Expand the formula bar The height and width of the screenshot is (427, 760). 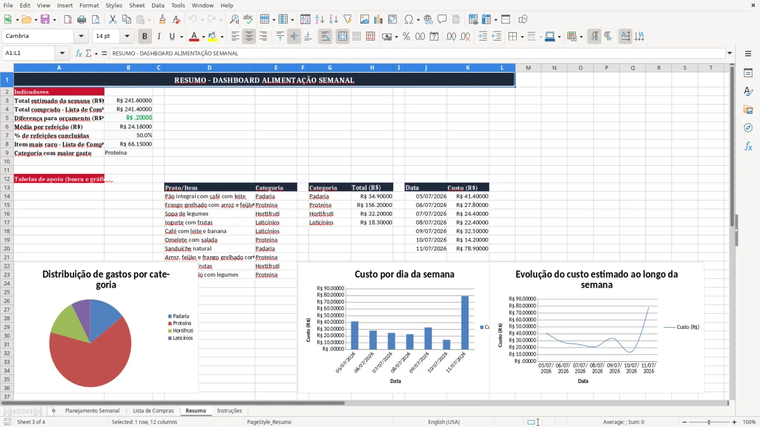(730, 53)
